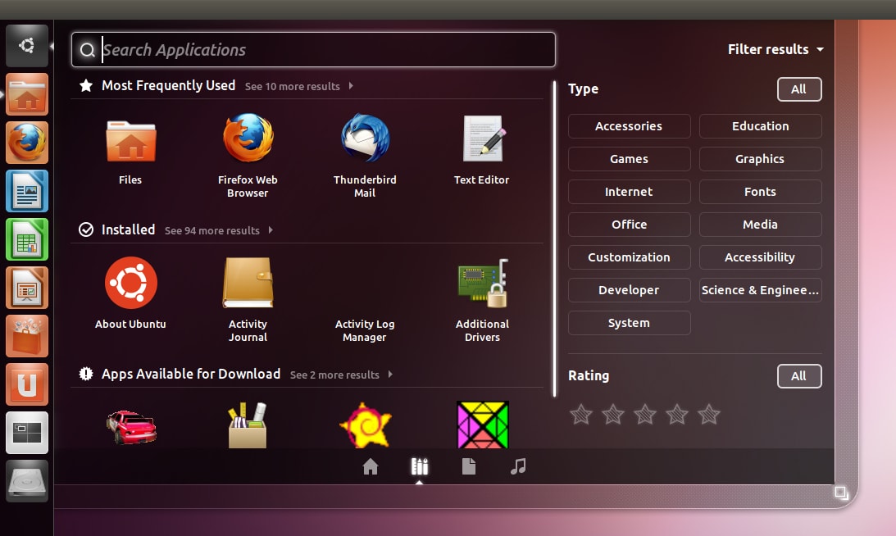
Task: Expand Installed to see 94 more
Action: click(x=219, y=231)
